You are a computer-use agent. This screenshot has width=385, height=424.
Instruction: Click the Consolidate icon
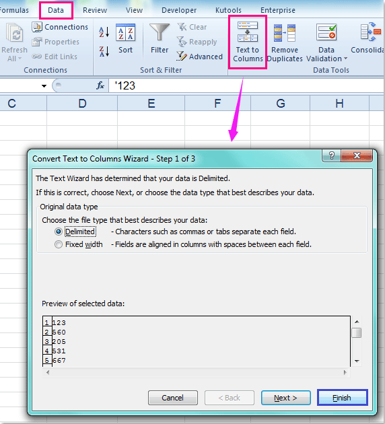pyautogui.click(x=371, y=32)
